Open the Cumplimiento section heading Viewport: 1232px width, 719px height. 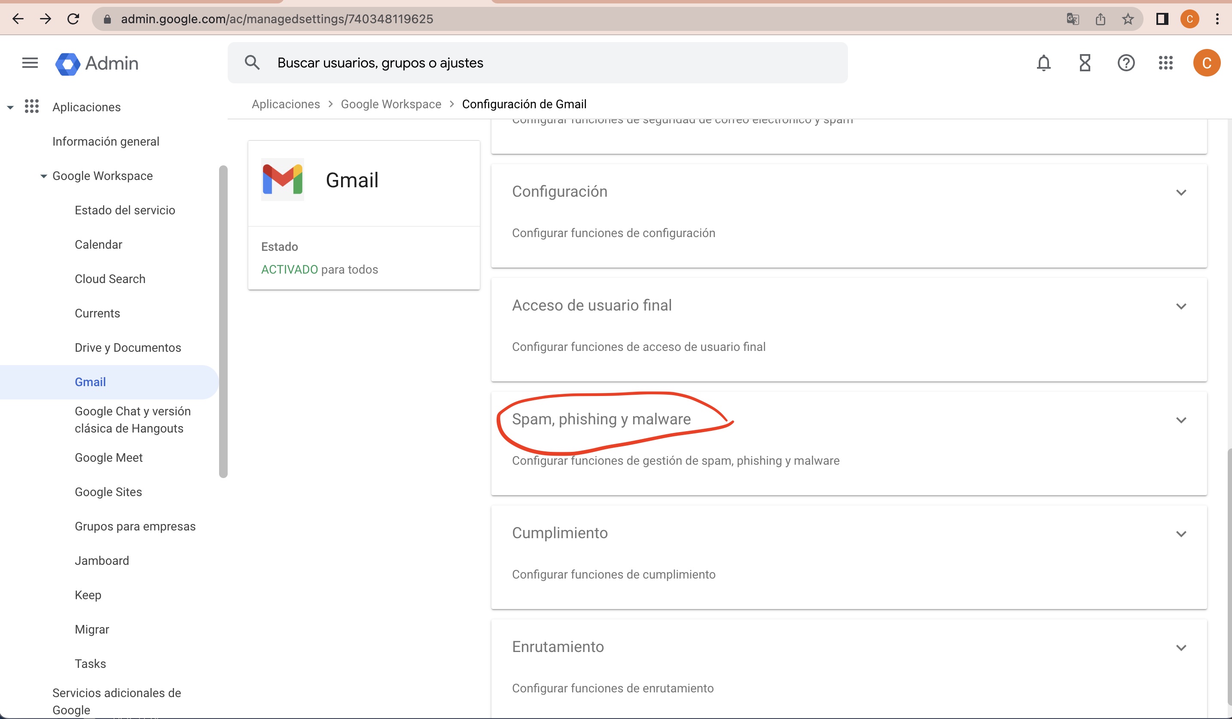click(560, 533)
